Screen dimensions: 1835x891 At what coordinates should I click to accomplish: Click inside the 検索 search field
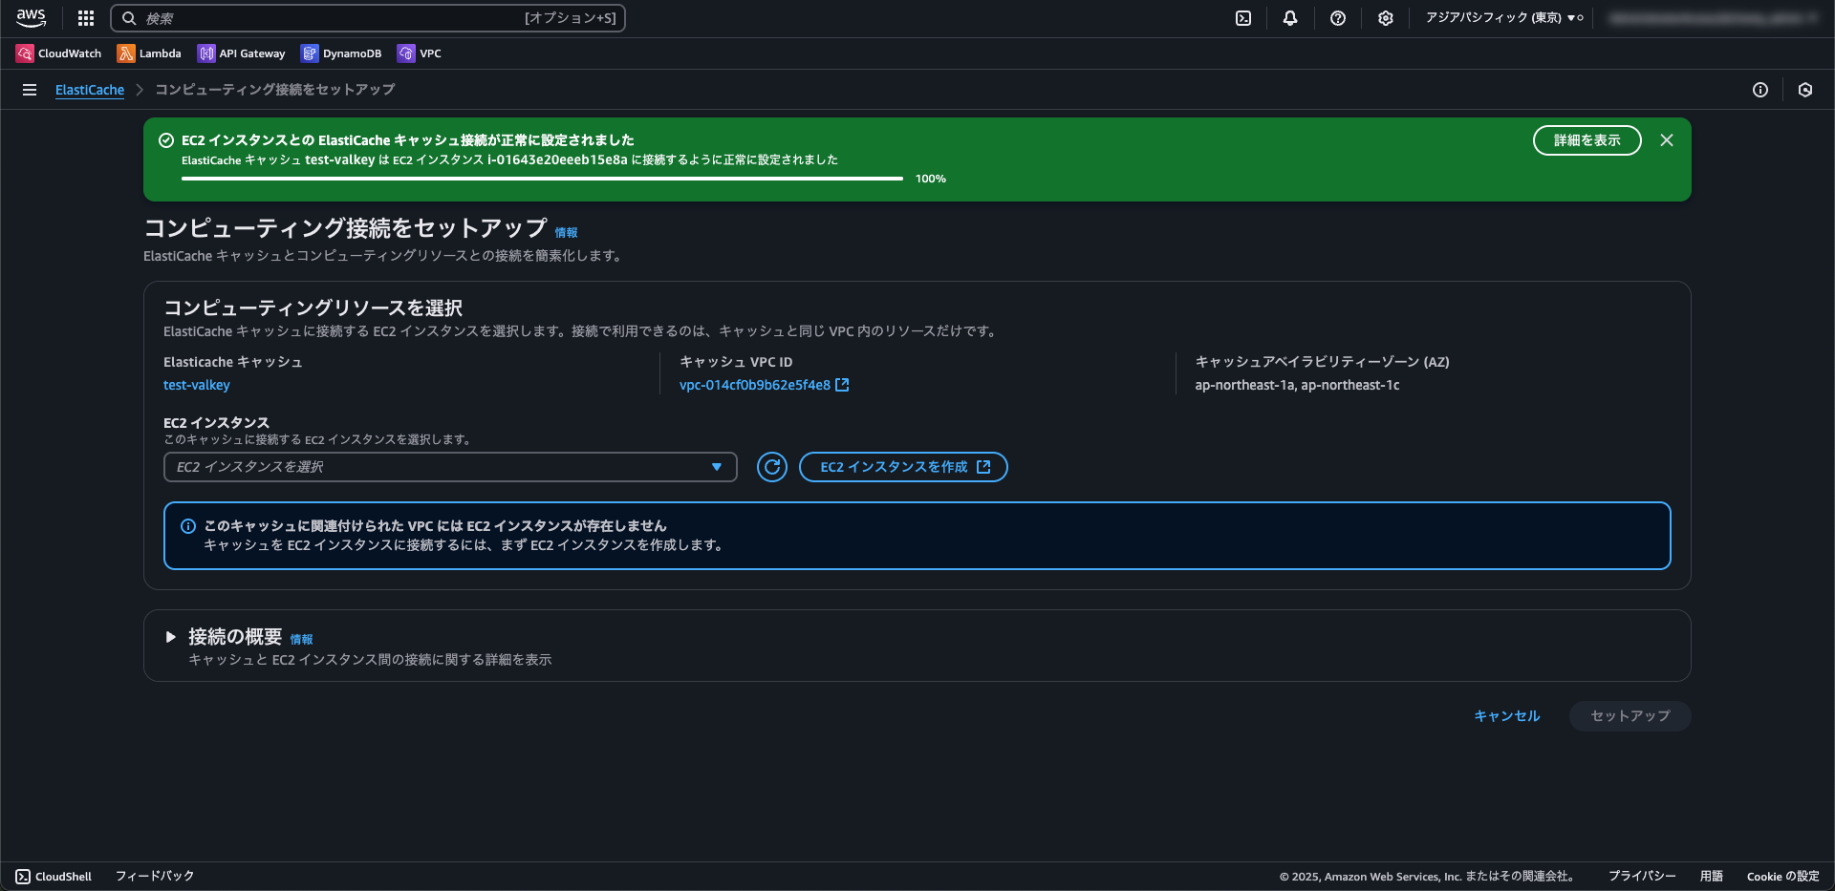370,18
